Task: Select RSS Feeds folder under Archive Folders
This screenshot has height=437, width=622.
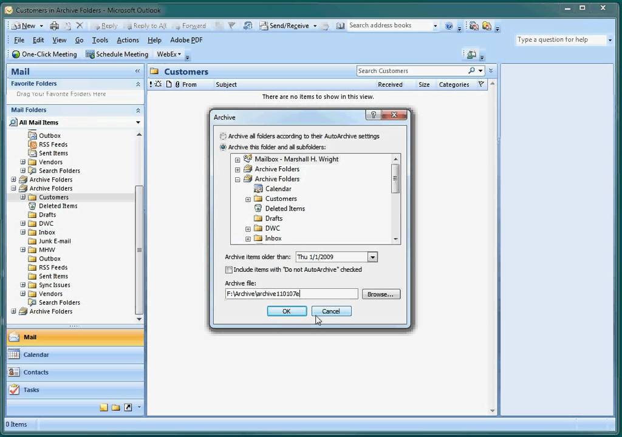Action: click(53, 267)
